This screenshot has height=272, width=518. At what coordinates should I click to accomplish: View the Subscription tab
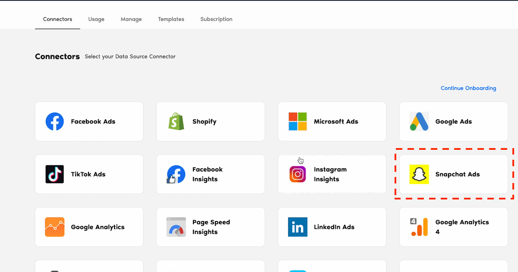tap(216, 19)
